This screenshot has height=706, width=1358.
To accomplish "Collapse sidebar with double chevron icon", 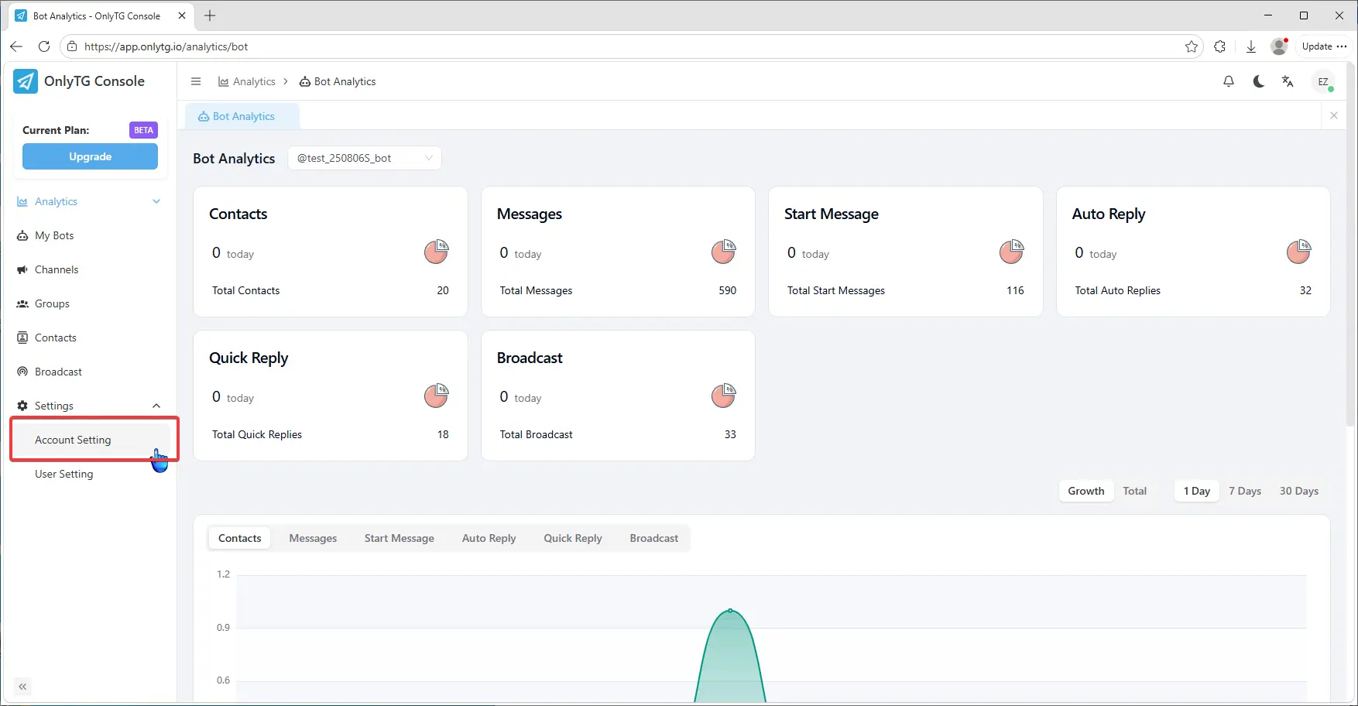I will tap(22, 687).
